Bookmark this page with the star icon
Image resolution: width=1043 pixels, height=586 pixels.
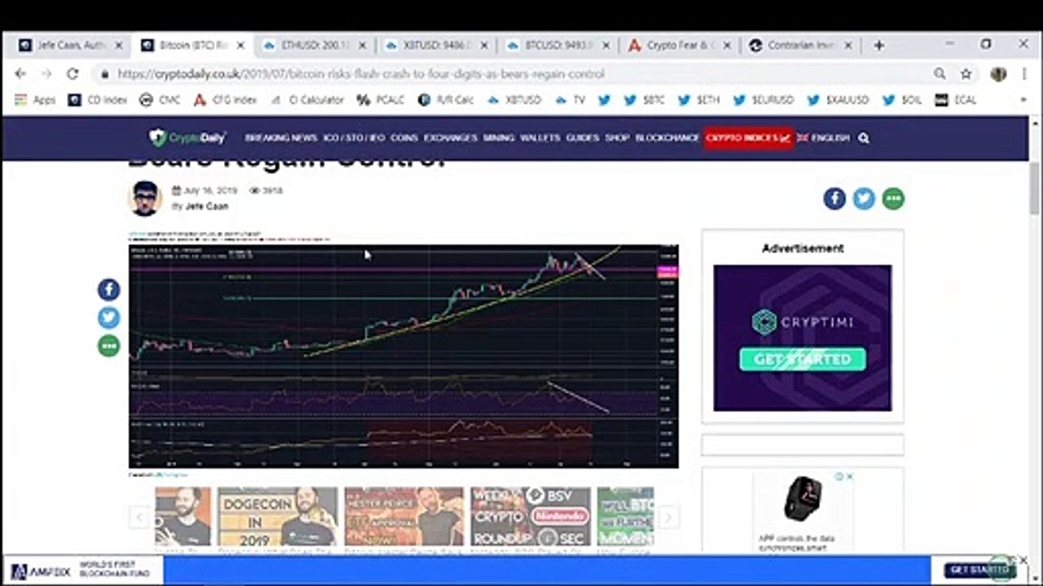(x=966, y=74)
